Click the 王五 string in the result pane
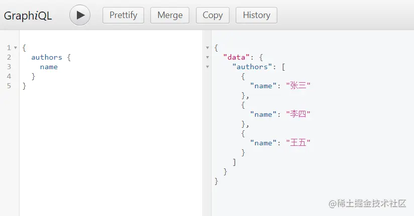The image size is (414, 216). (x=298, y=143)
